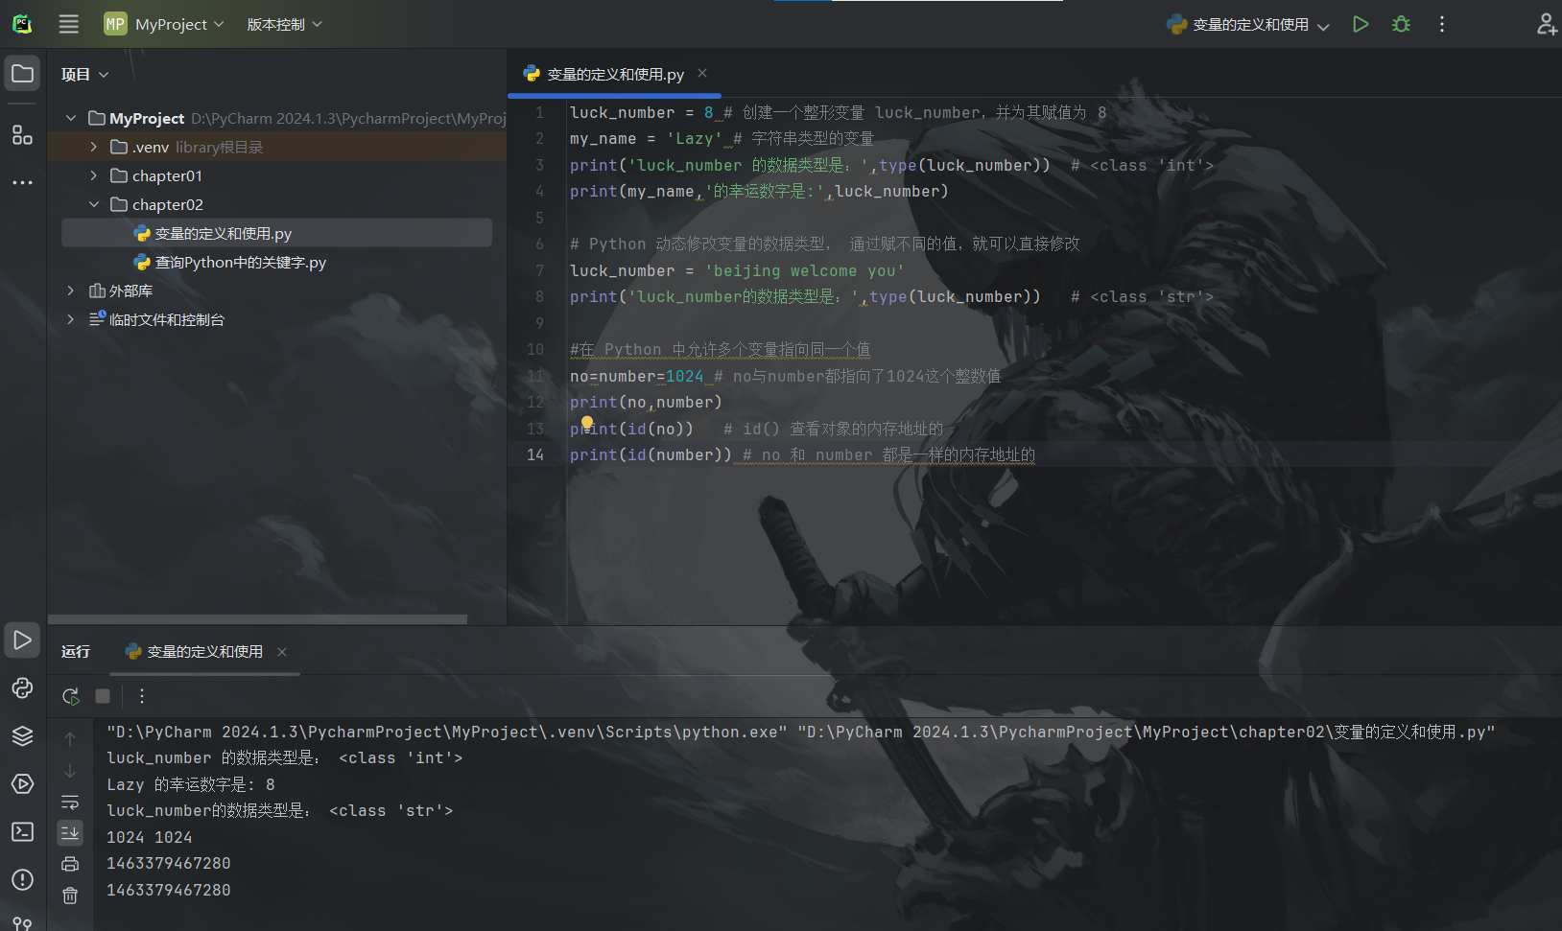1562x931 pixels.
Task: Rerun the script in Run panel
Action: pyautogui.click(x=70, y=696)
